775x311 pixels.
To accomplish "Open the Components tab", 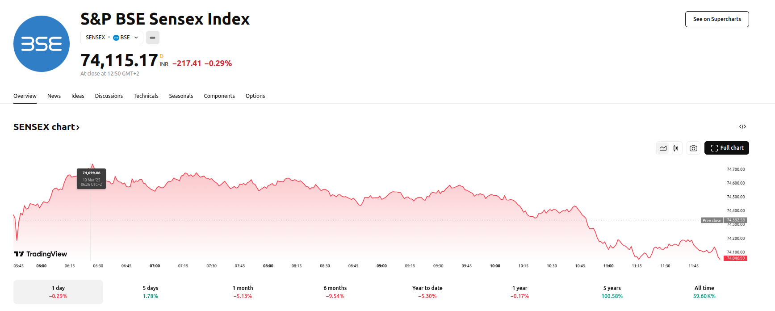I will pyautogui.click(x=219, y=96).
